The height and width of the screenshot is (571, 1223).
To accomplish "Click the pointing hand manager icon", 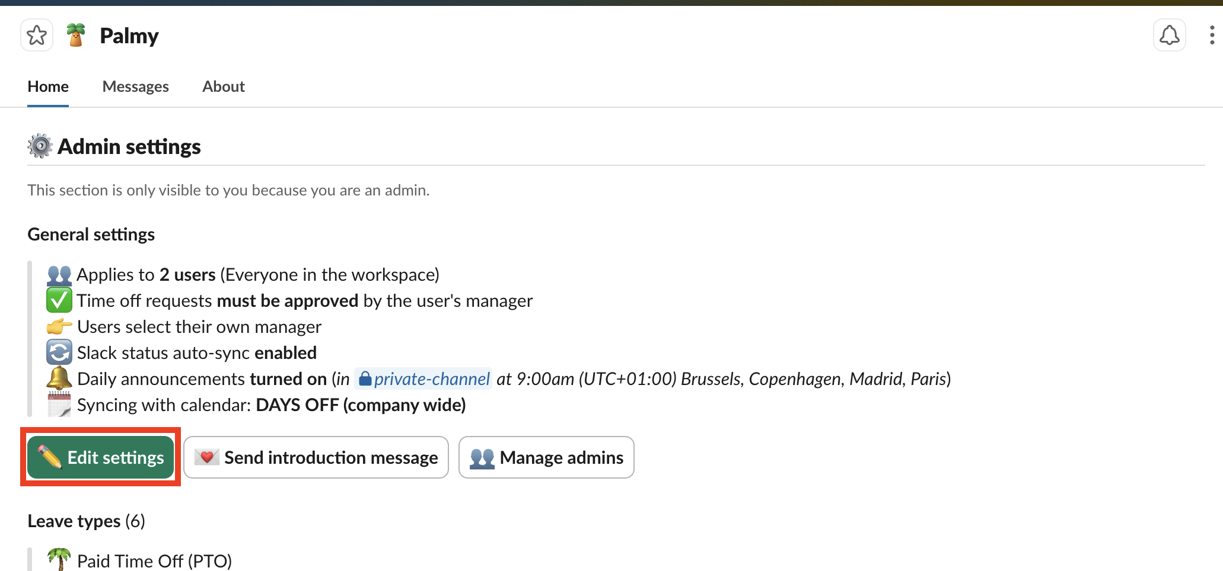I will [59, 327].
